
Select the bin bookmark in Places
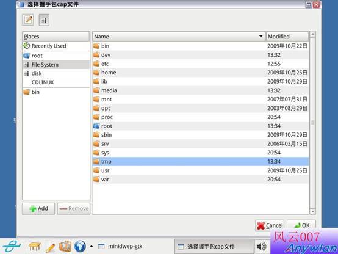tap(56, 92)
